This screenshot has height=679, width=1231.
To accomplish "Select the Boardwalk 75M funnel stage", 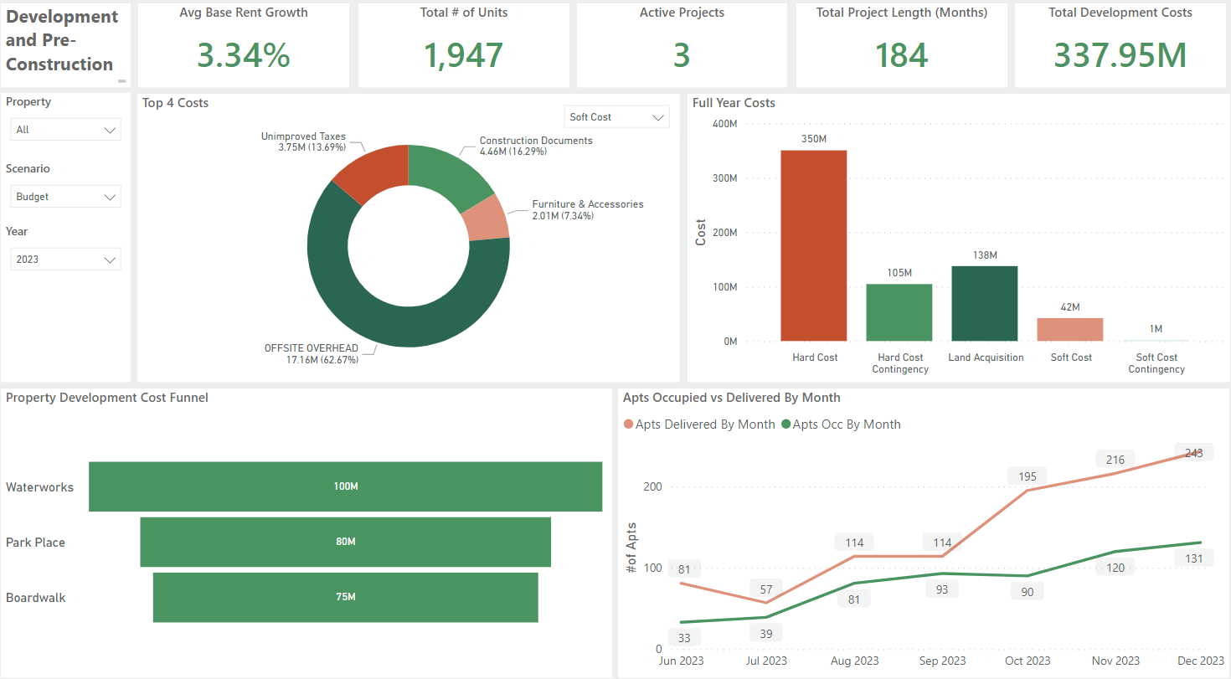I will click(x=346, y=597).
